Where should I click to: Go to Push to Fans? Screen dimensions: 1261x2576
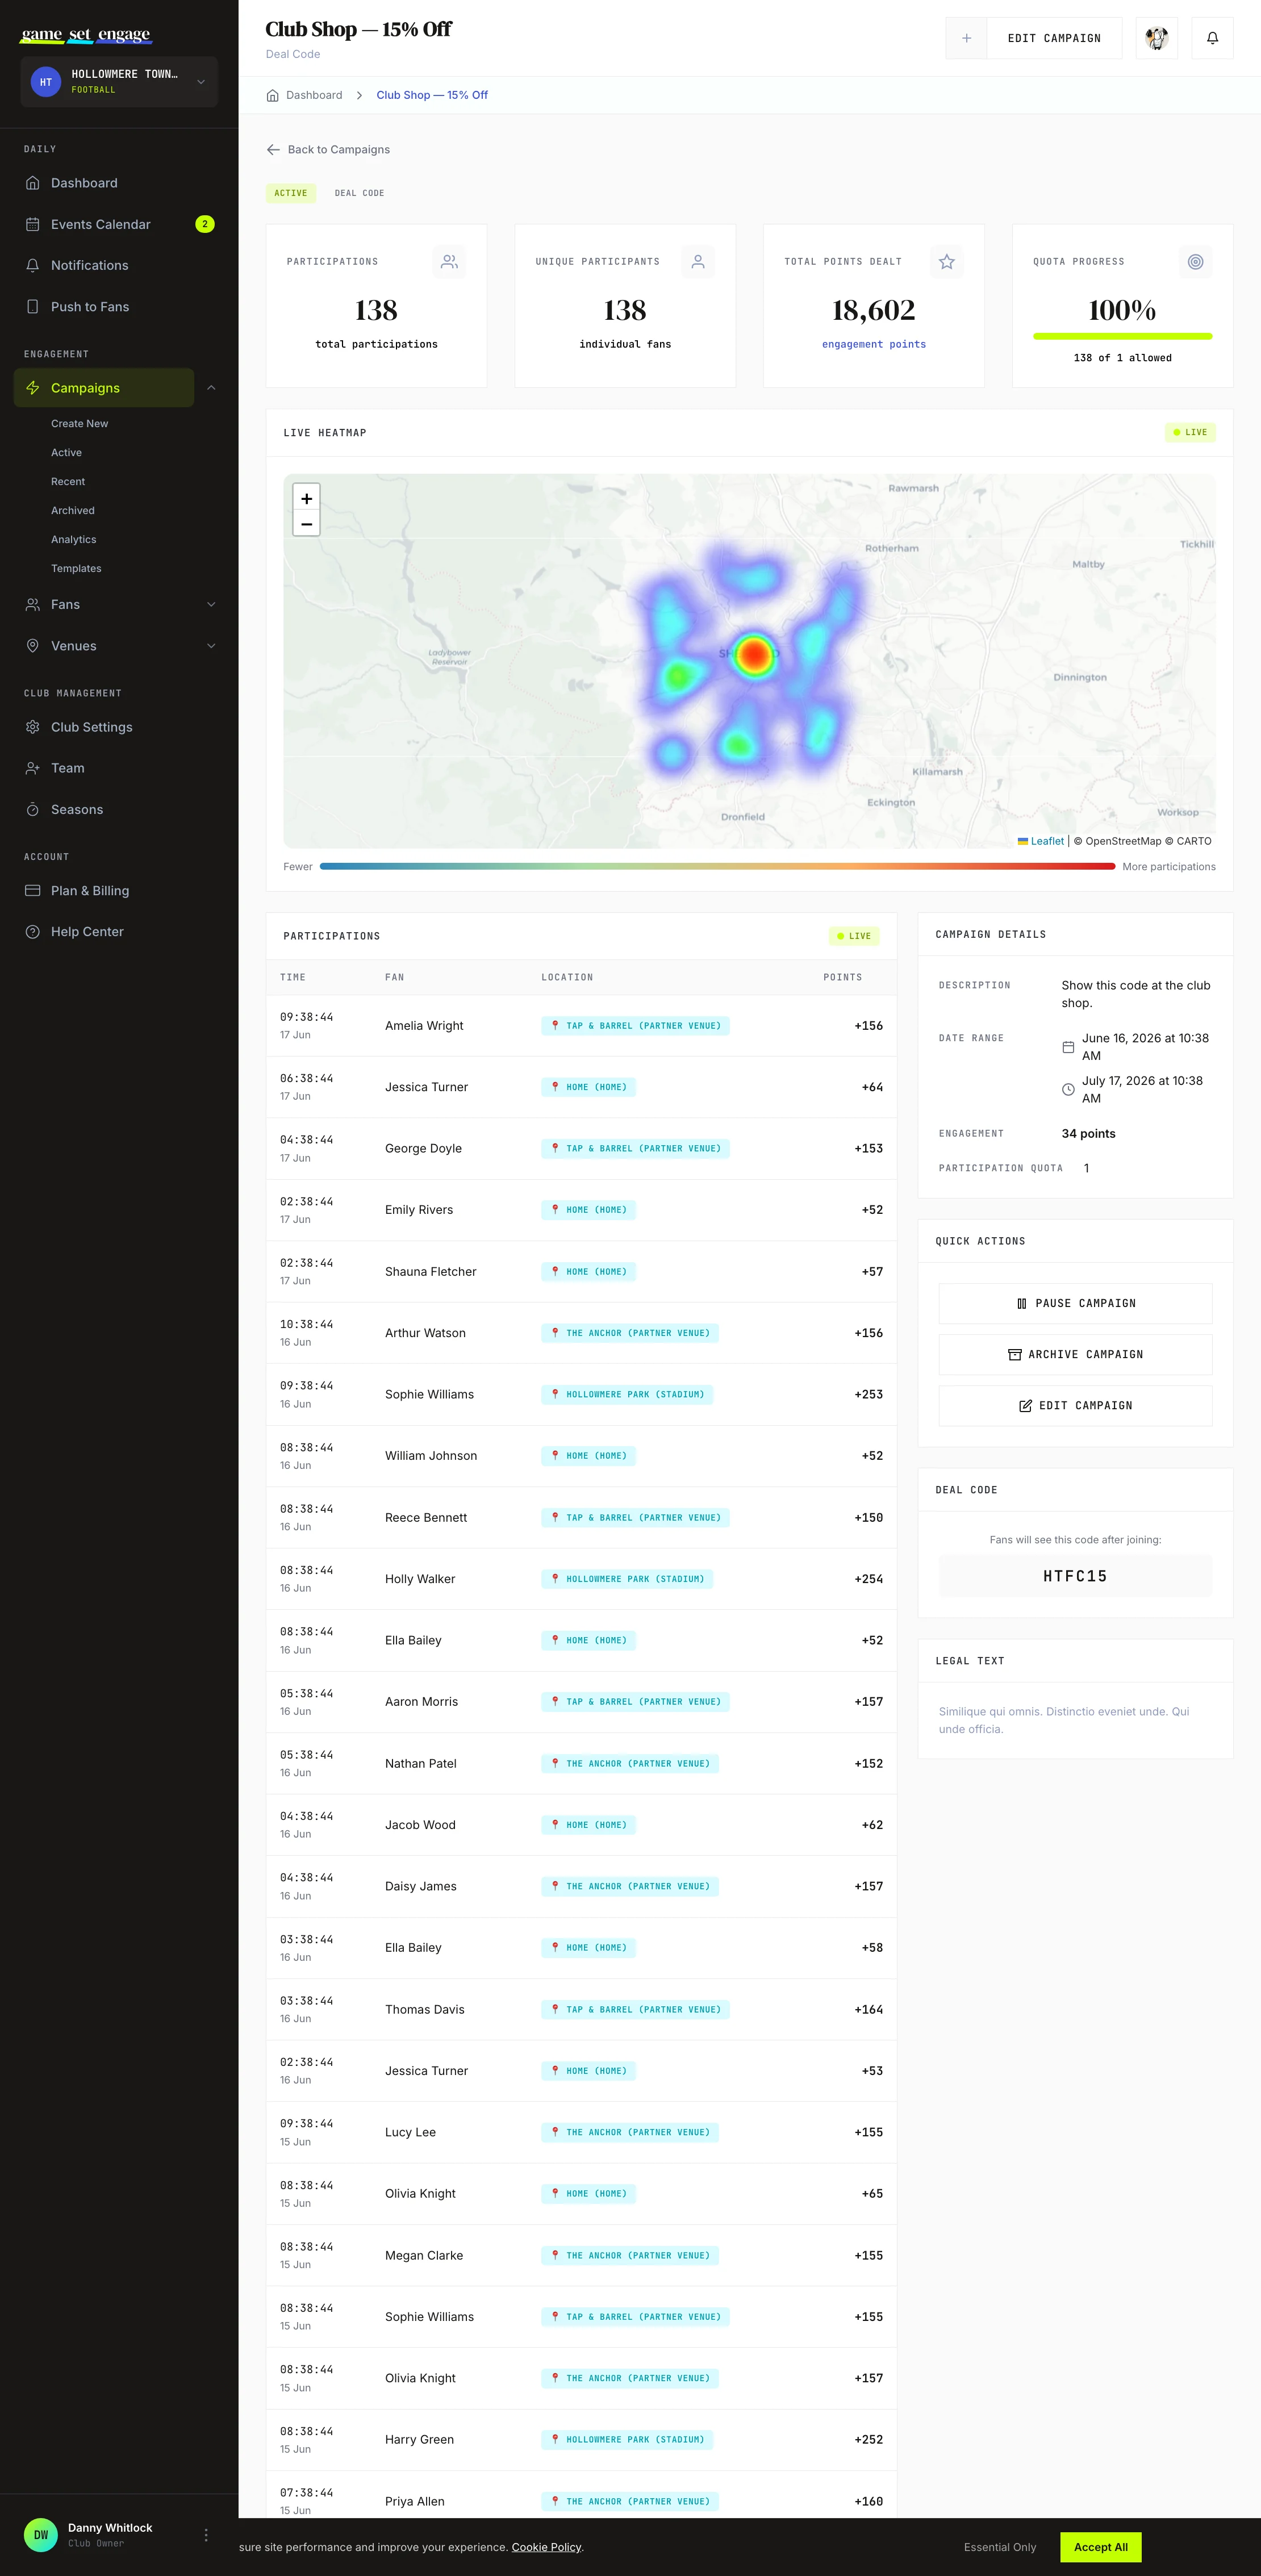118,307
